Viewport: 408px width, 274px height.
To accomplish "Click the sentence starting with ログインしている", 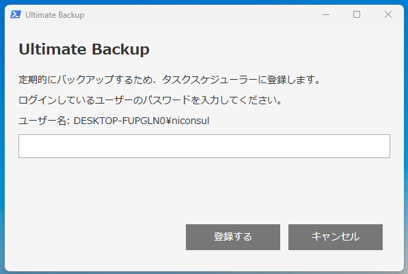I will pyautogui.click(x=150, y=100).
